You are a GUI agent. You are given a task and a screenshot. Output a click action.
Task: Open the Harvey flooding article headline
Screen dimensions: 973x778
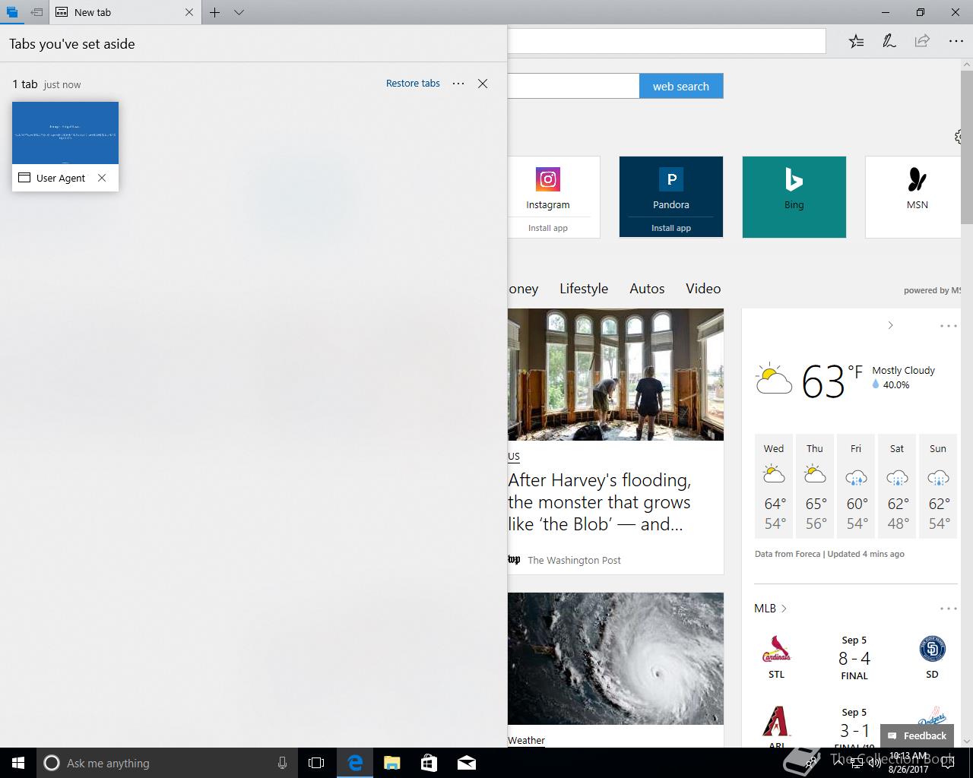600,502
